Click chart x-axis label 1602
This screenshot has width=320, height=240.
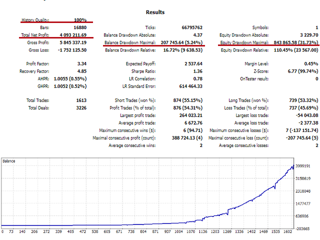(288, 231)
